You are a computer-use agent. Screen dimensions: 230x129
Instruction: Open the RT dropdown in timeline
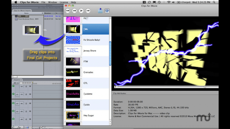tap(15, 83)
